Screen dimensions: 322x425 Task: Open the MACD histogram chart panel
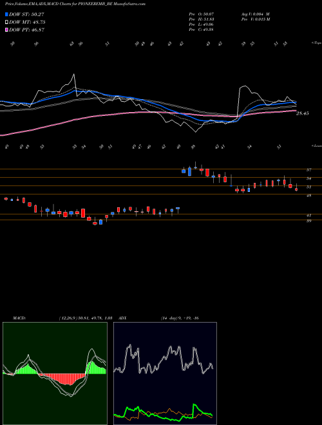(x=55, y=373)
